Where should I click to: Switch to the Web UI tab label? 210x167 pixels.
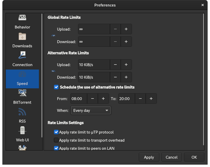[22, 140]
